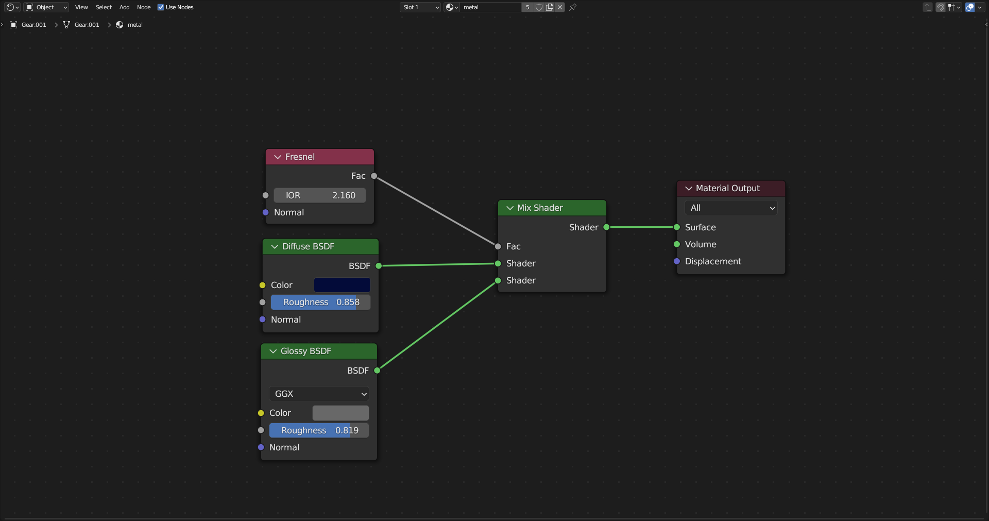Click the Diffuse Color input socket
The height and width of the screenshot is (521, 989).
pos(262,285)
